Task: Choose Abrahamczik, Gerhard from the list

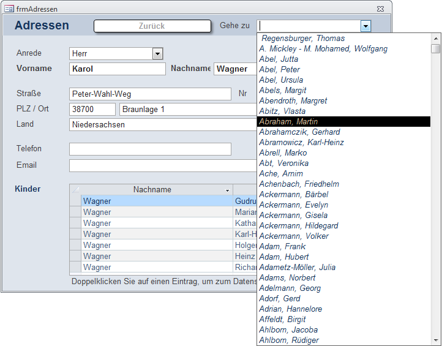Action: (x=344, y=132)
